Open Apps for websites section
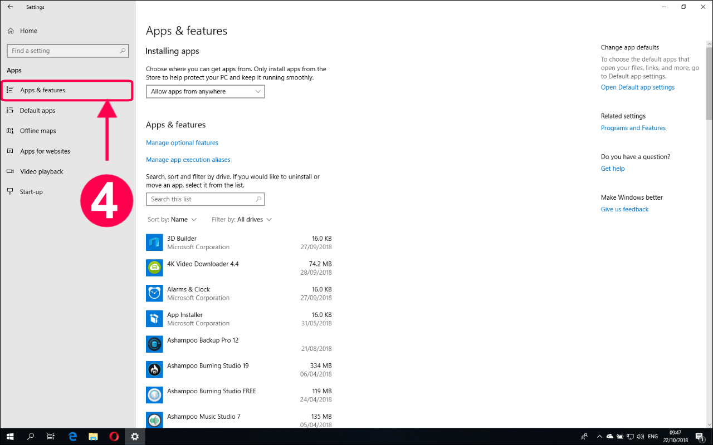 45,151
